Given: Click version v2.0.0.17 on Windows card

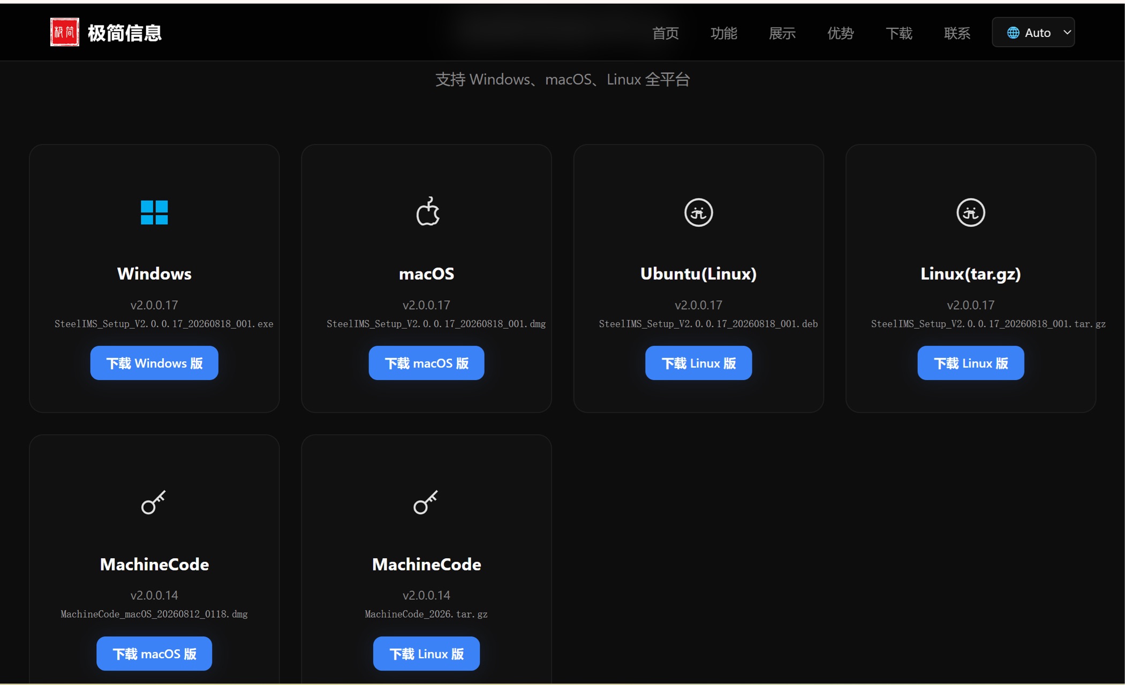Looking at the screenshot, I should pos(154,305).
